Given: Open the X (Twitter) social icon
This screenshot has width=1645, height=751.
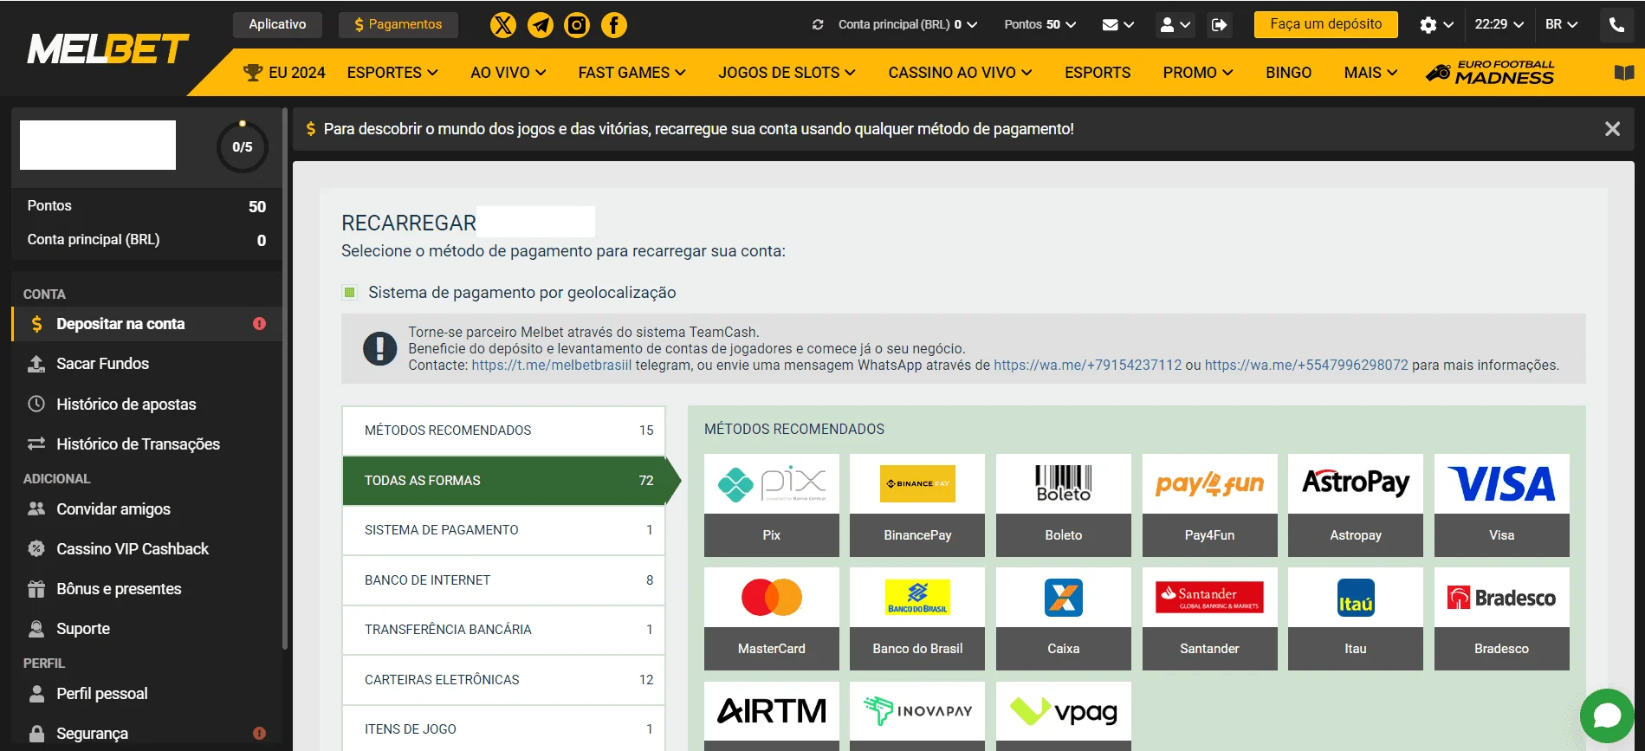Looking at the screenshot, I should pyautogui.click(x=503, y=25).
